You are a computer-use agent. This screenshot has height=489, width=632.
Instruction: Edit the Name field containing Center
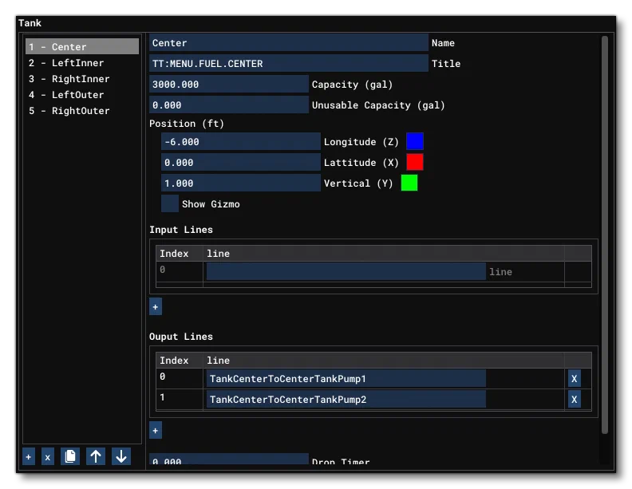pyautogui.click(x=289, y=43)
